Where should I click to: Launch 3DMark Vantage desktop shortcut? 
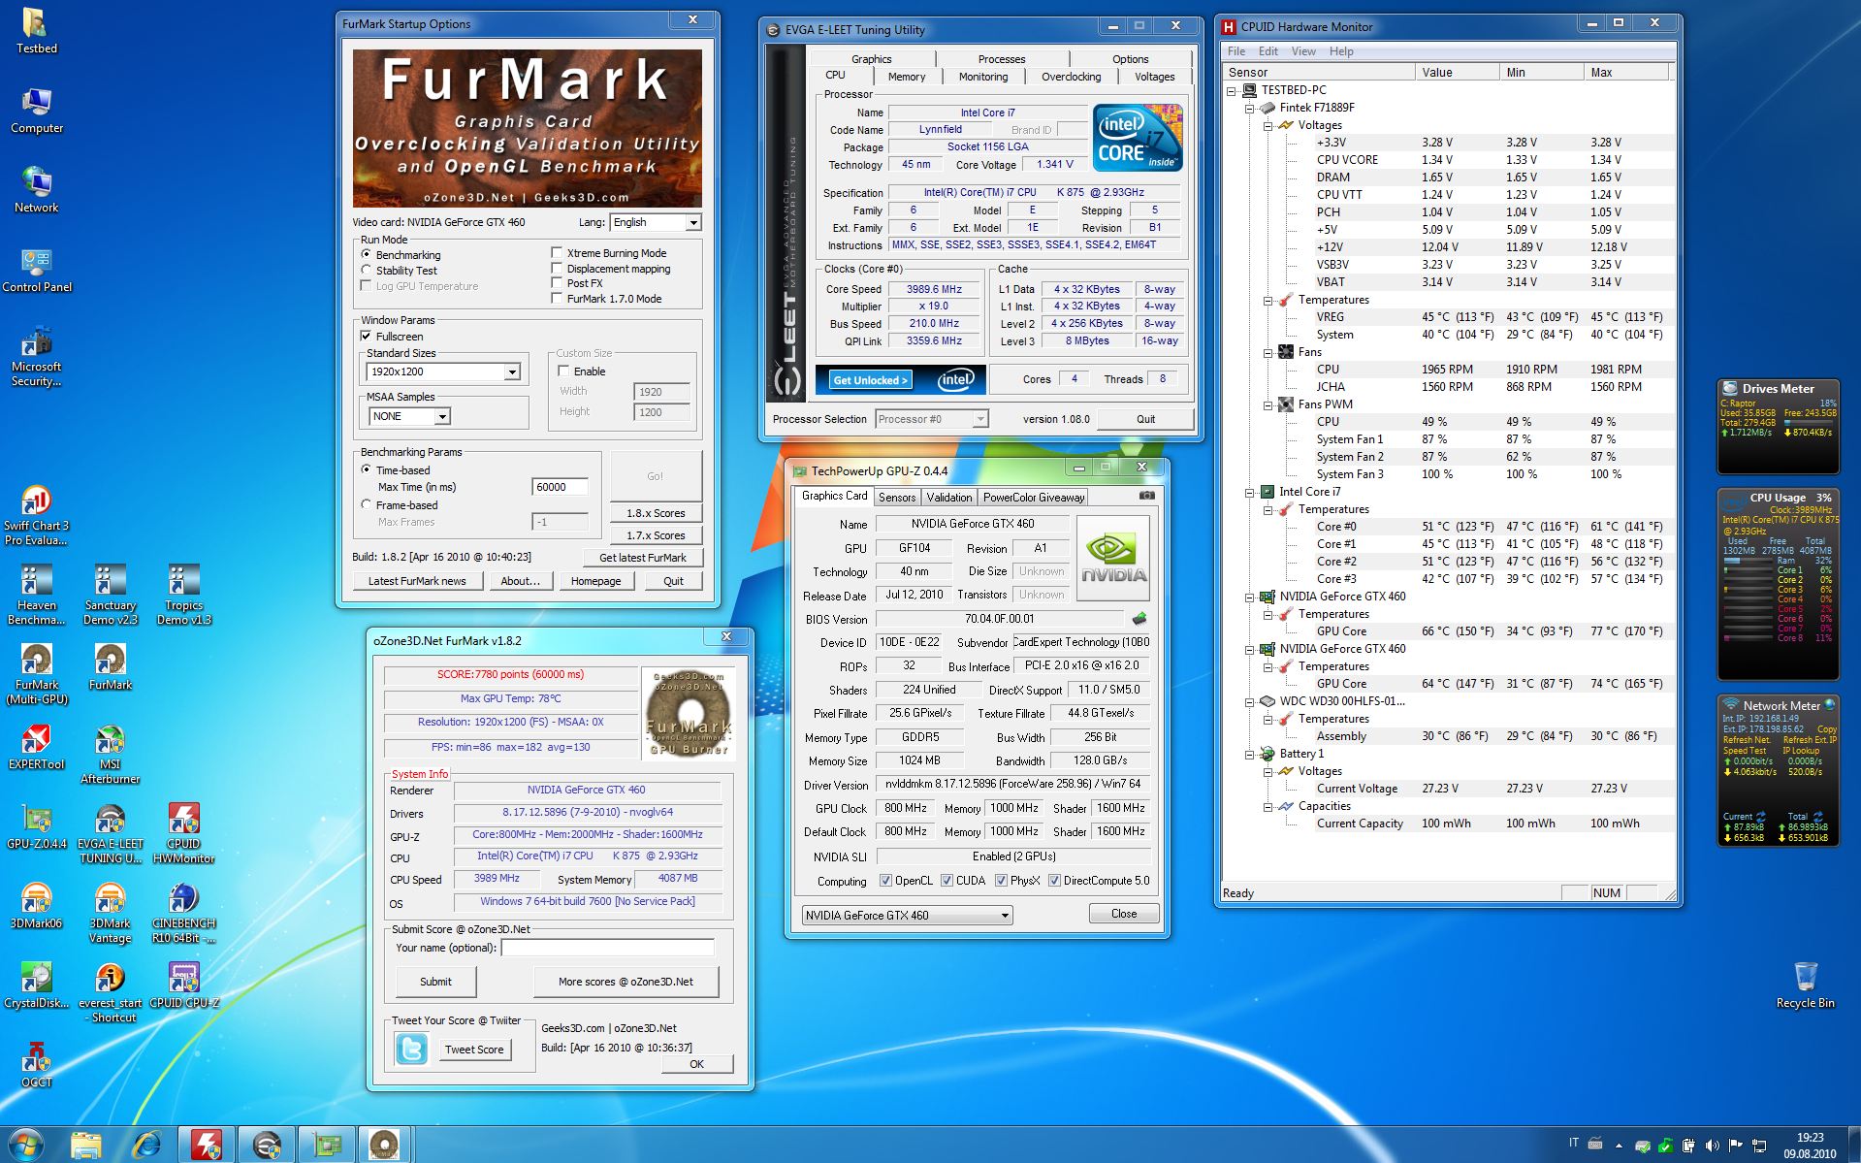111,913
